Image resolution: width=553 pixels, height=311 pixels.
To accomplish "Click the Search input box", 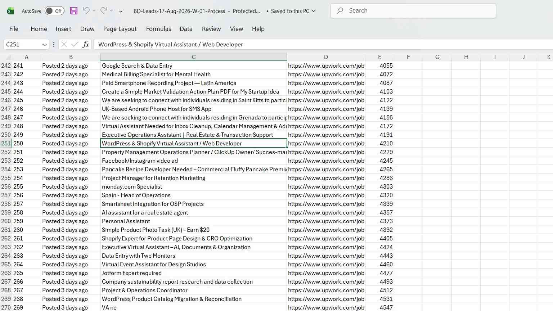I will pos(413,11).
